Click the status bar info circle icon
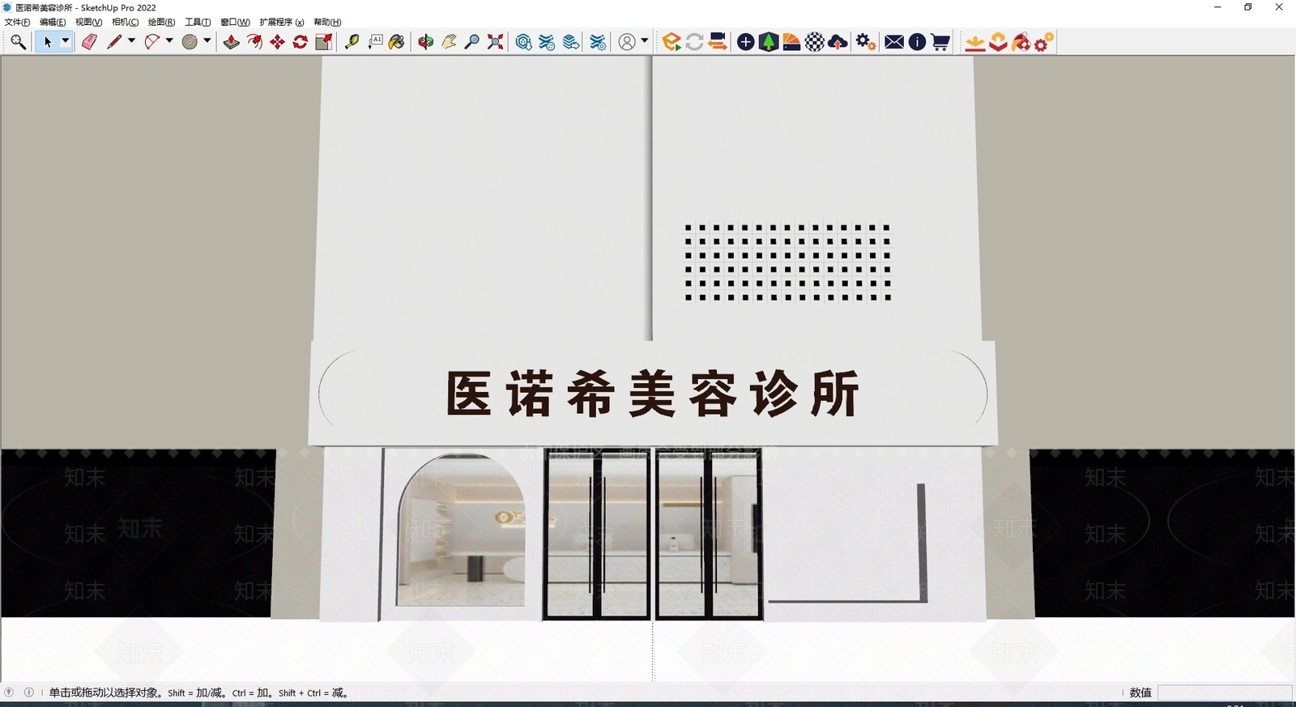Viewport: 1296px width, 707px height. [x=29, y=692]
